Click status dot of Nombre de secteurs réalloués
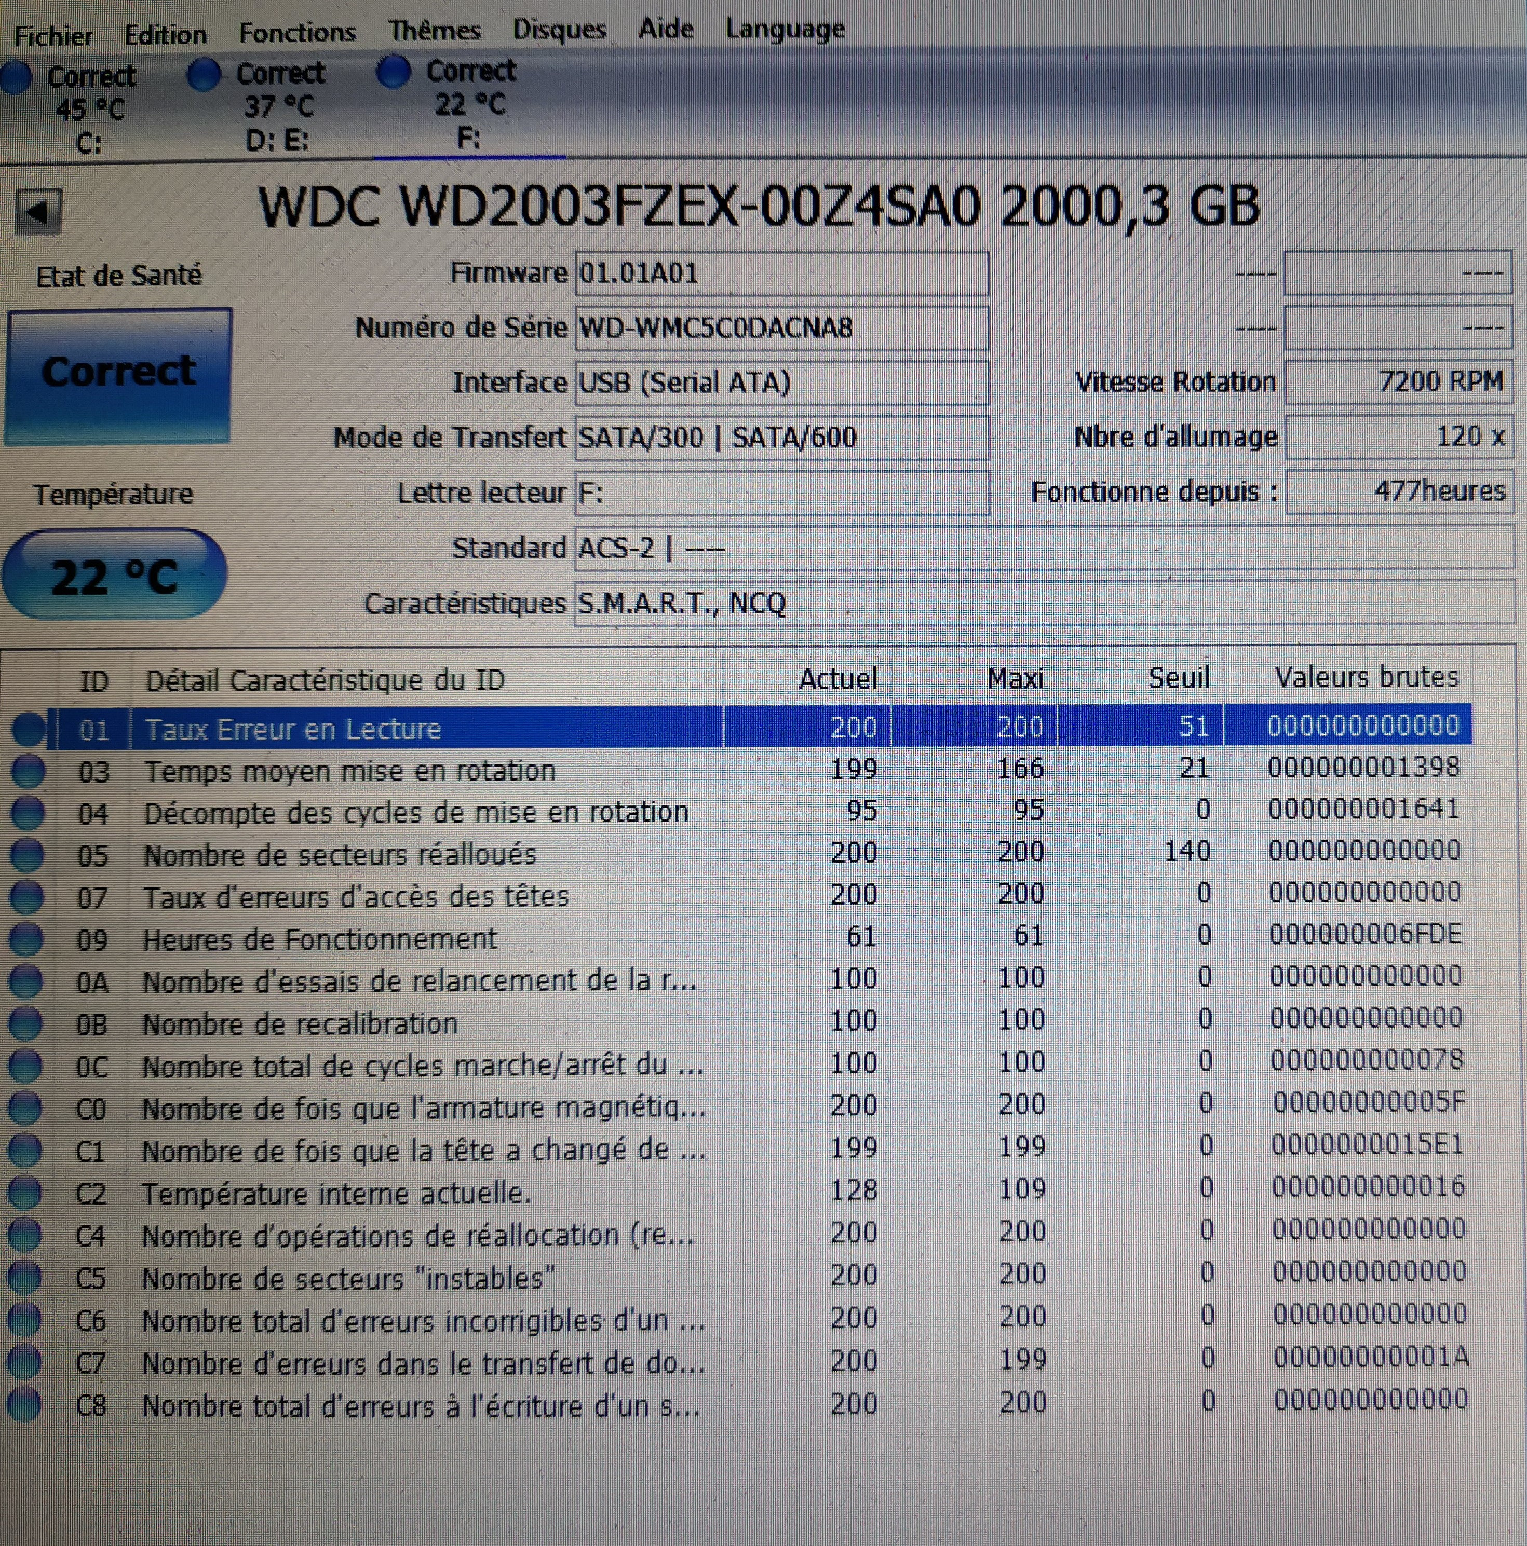The height and width of the screenshot is (1546, 1527). pyautogui.click(x=27, y=855)
